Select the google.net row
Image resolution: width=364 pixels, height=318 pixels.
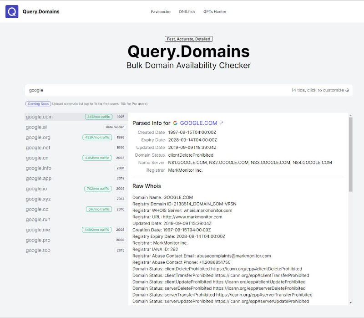76,148
